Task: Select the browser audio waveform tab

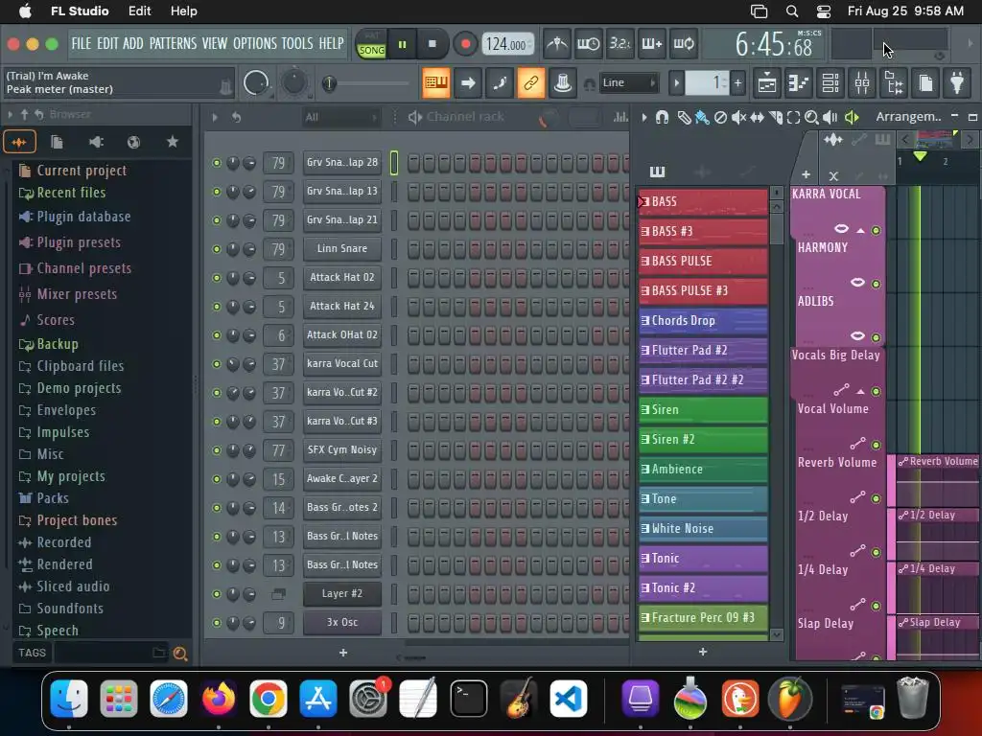Action: [19, 142]
